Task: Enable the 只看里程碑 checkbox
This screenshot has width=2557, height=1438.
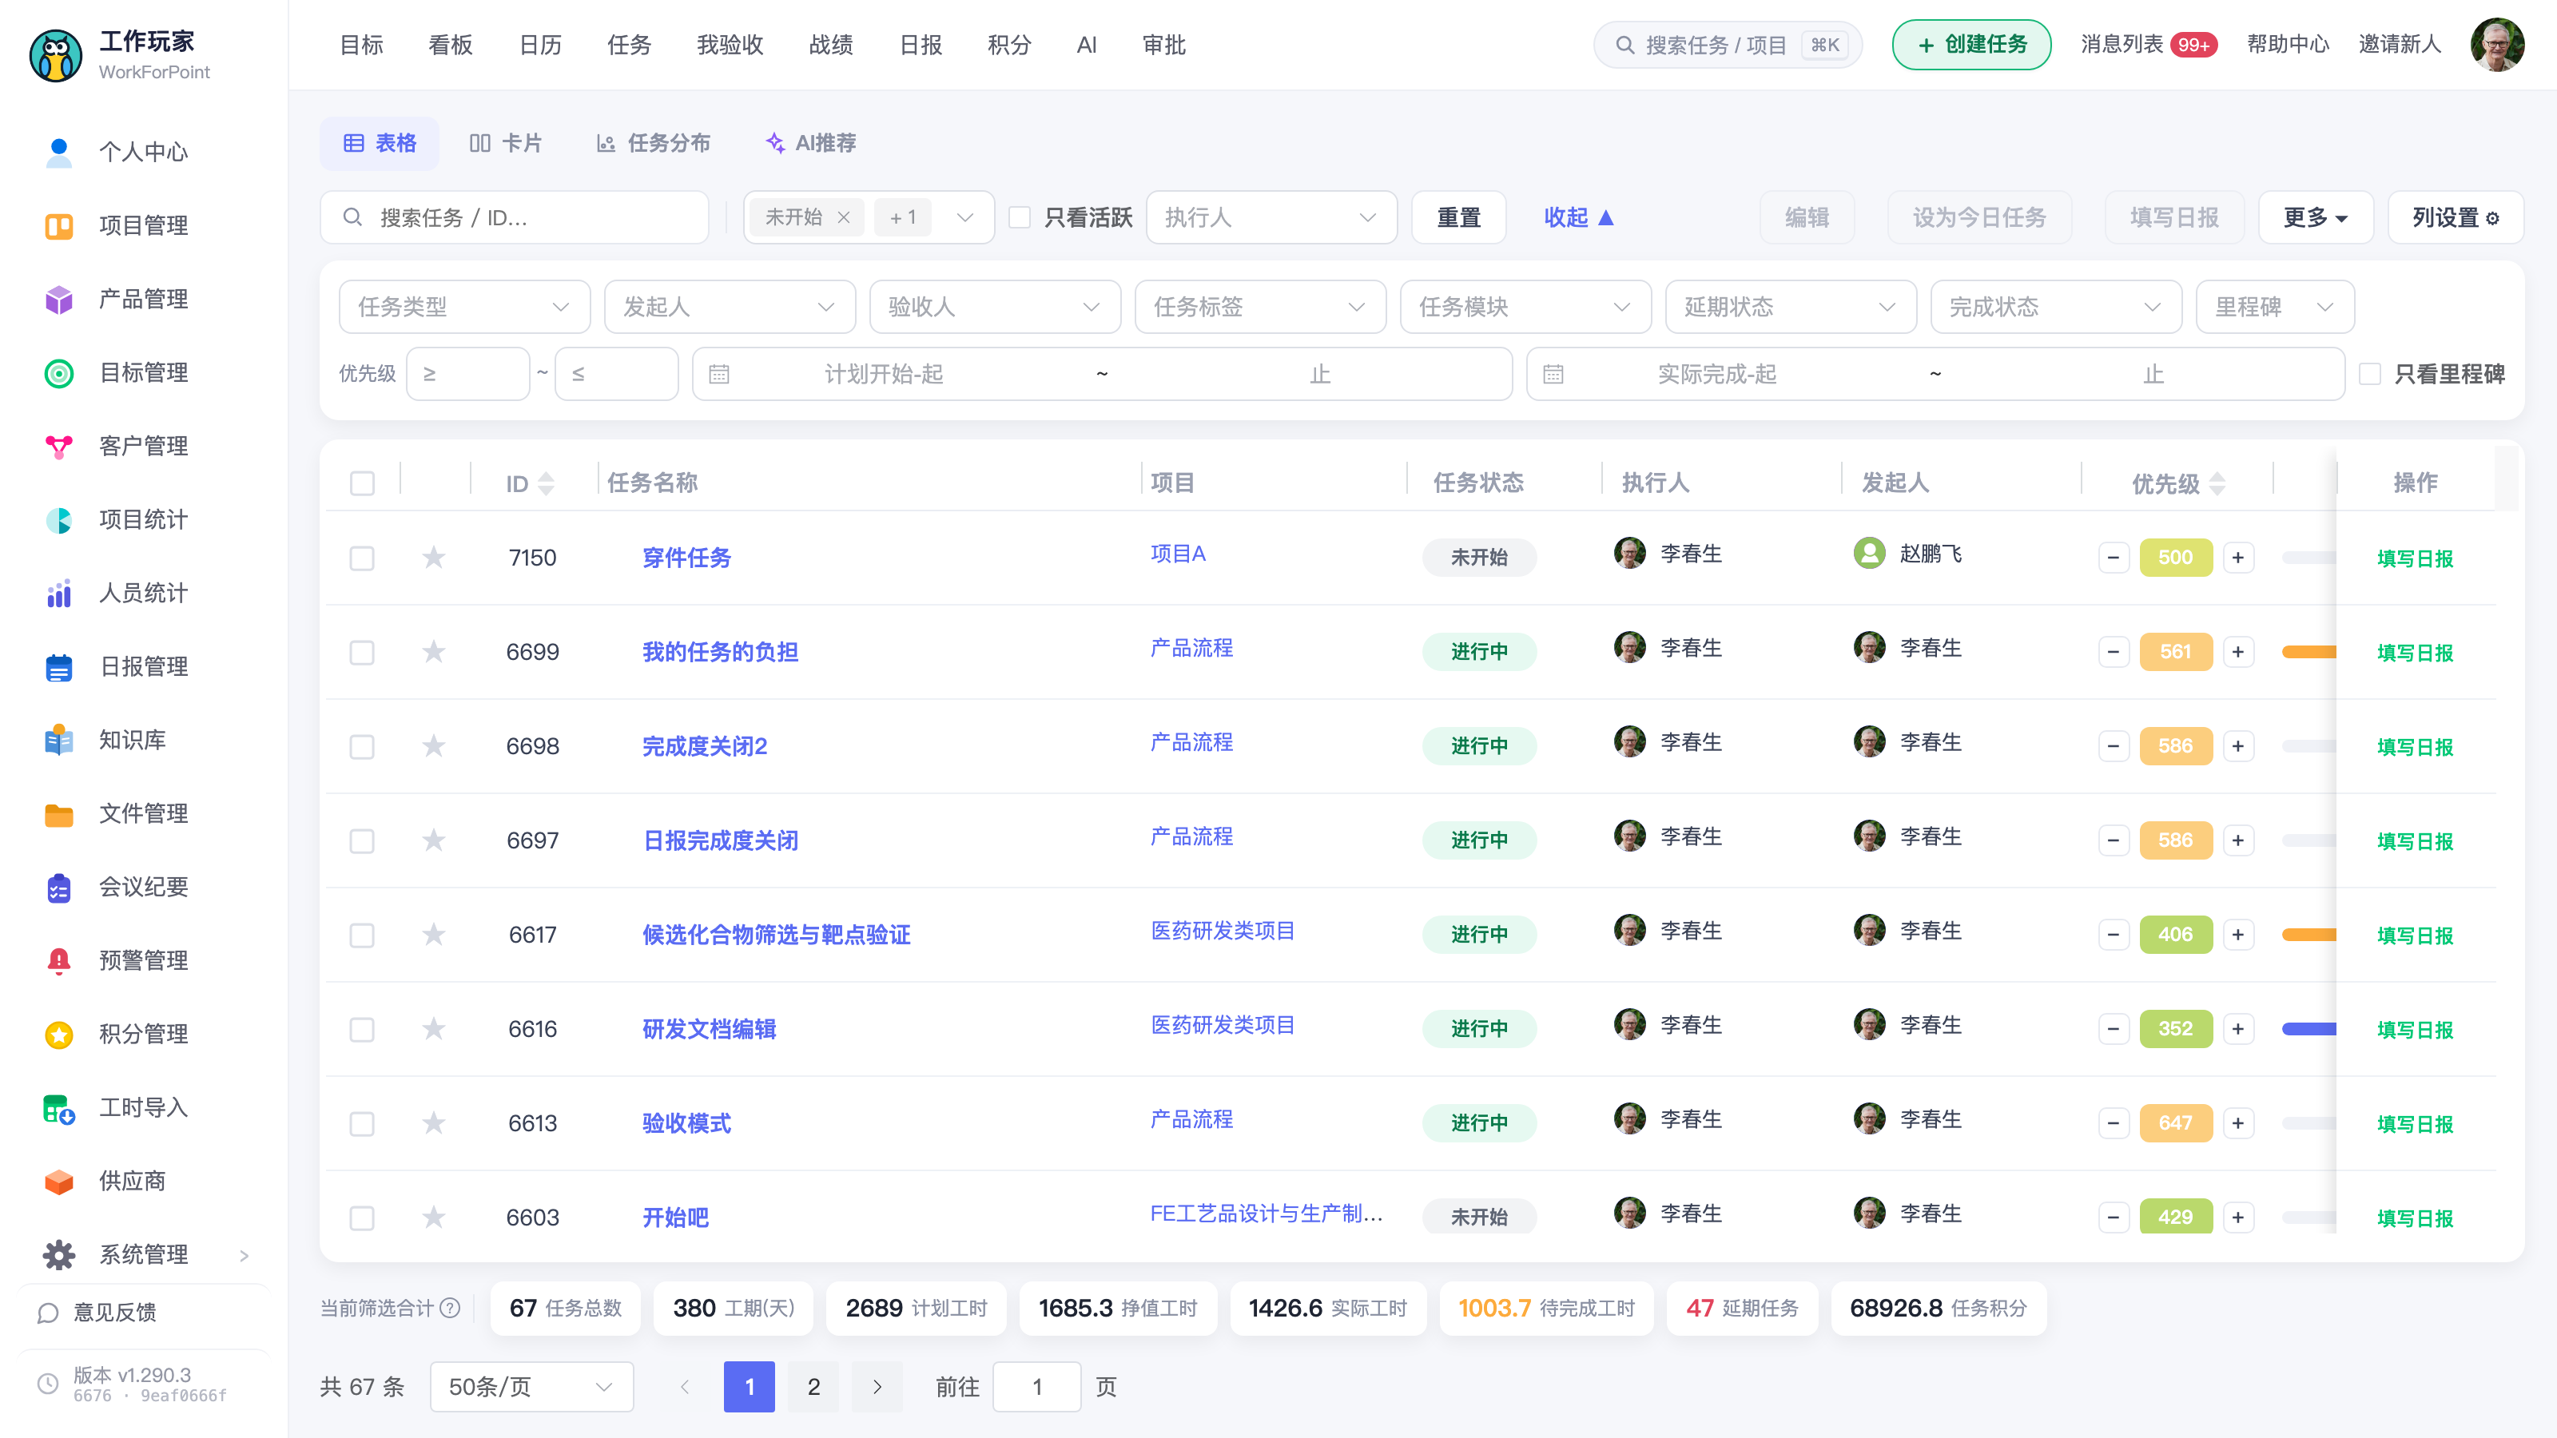Action: pyautogui.click(x=2369, y=373)
